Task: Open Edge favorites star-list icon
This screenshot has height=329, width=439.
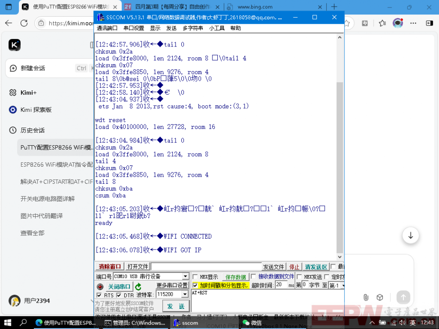Action: coord(382,23)
